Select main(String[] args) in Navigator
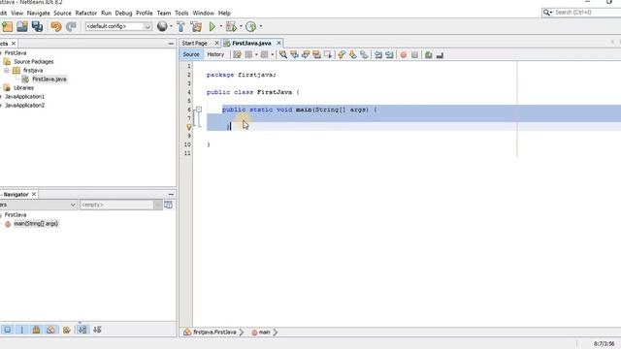621x349 pixels. 36,224
